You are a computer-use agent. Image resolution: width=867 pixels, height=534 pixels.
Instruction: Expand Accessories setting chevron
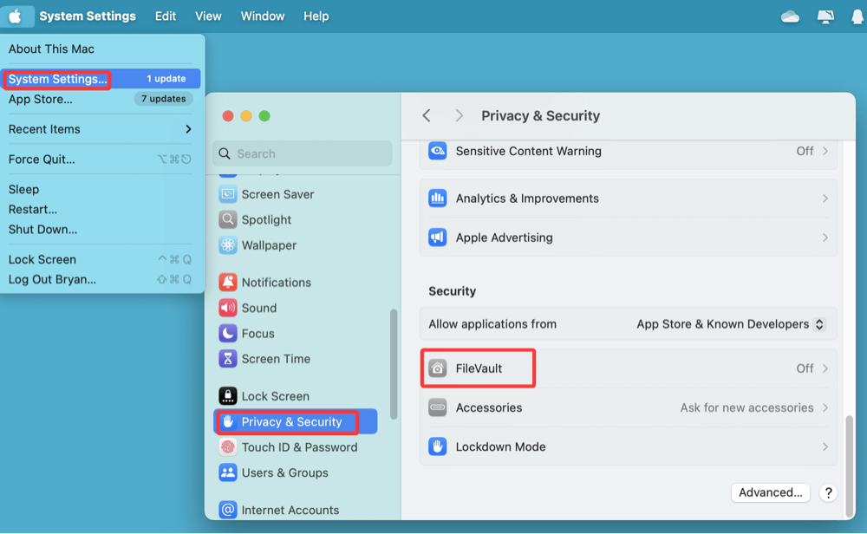coord(825,407)
